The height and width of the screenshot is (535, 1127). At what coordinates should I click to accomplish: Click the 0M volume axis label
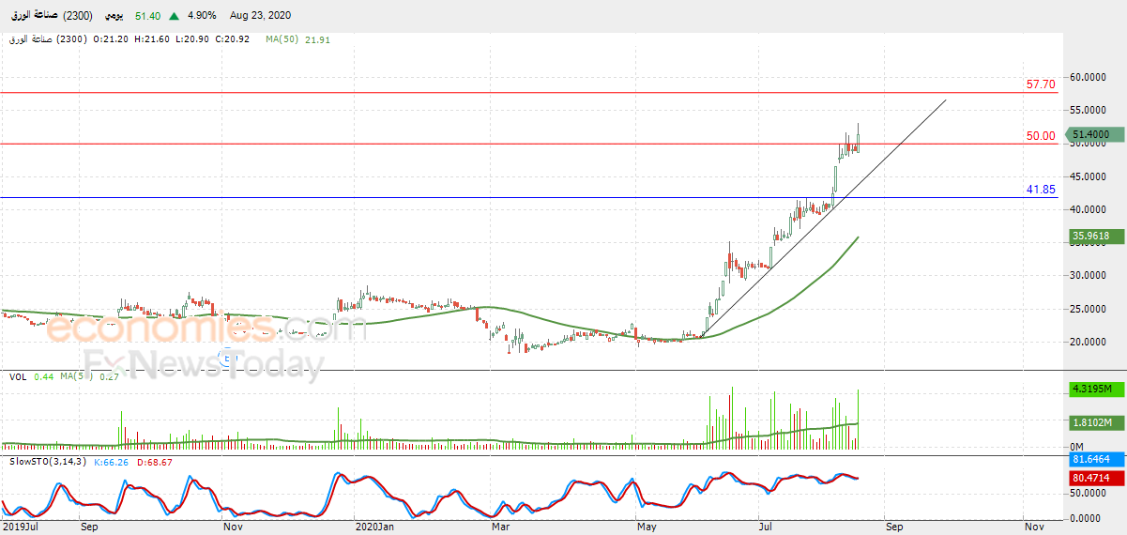[x=1077, y=447]
